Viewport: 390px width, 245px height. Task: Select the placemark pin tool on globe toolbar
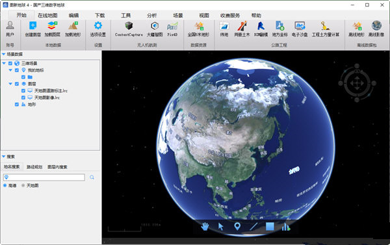[237, 226]
